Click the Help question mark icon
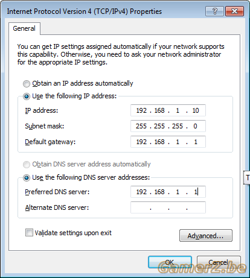250x278 pixels. pyautogui.click(x=214, y=11)
